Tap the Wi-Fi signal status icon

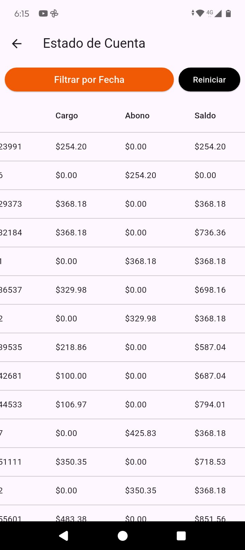pyautogui.click(x=200, y=13)
